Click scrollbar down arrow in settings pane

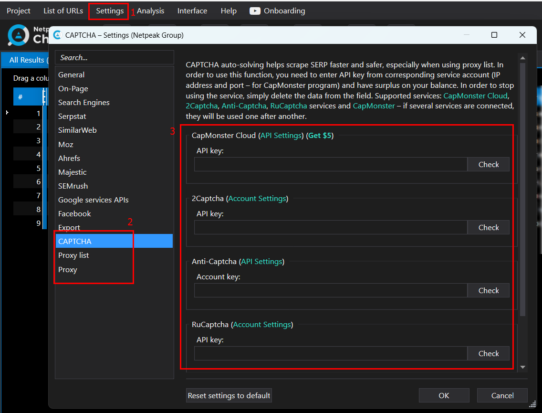522,367
